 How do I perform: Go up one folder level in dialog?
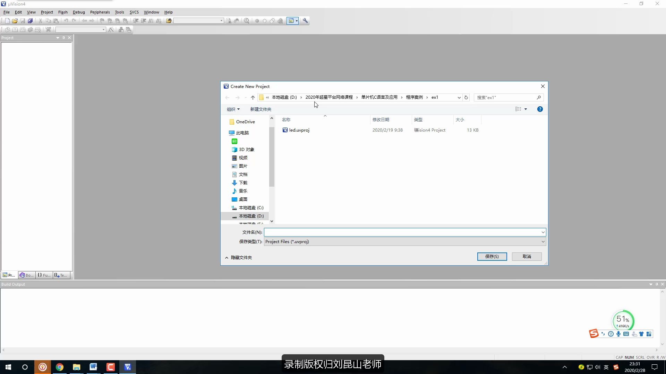pyautogui.click(x=253, y=98)
